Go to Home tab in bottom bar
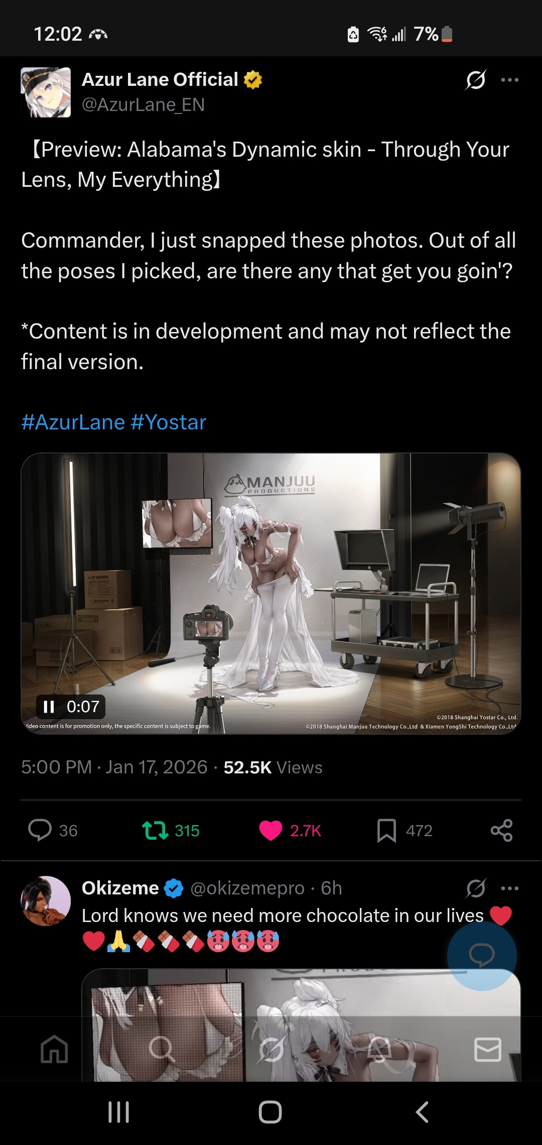 pos(54,1049)
